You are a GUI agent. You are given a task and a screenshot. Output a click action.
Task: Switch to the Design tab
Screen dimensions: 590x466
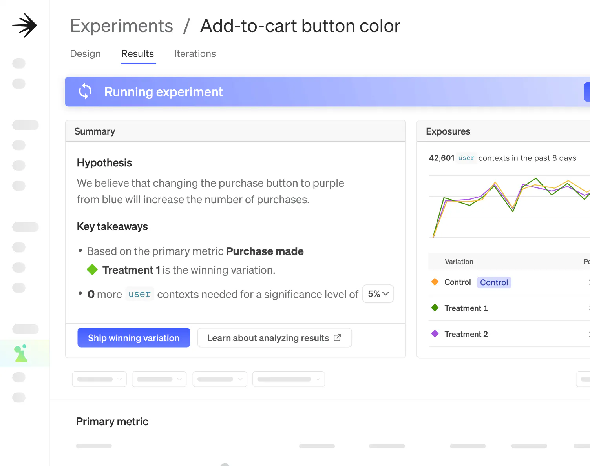85,54
